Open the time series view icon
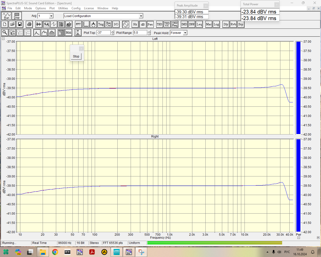The width and height of the screenshot is (321, 257). pos(39,24)
